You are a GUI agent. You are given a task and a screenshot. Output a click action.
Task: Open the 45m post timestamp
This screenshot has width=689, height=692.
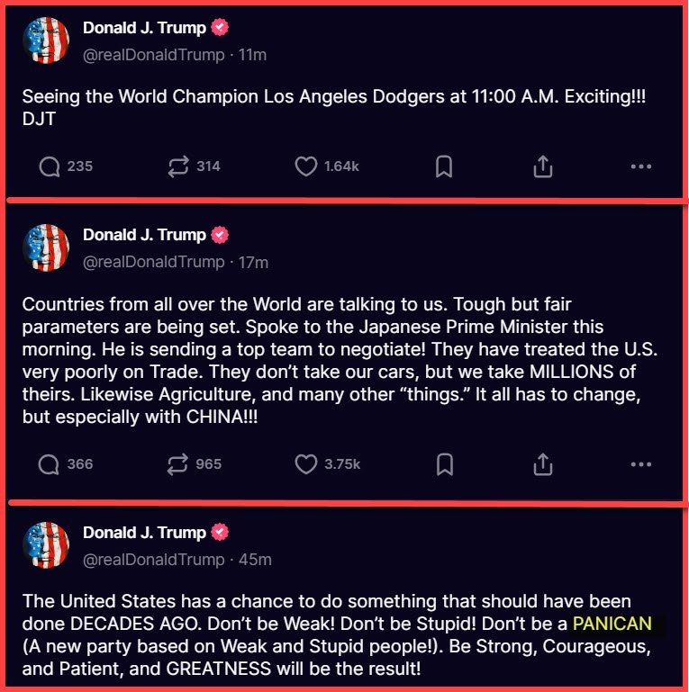(255, 560)
